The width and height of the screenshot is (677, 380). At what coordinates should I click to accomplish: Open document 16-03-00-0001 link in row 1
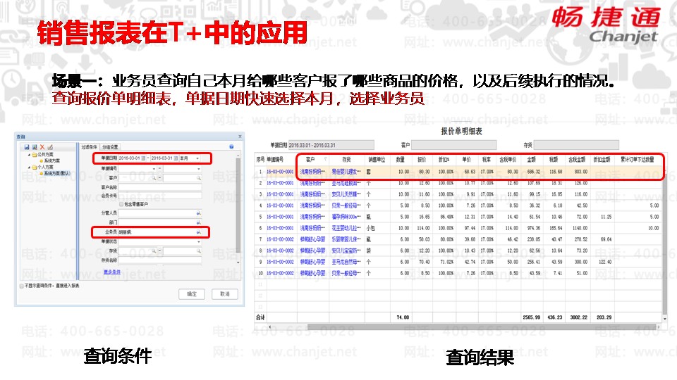tap(280, 172)
